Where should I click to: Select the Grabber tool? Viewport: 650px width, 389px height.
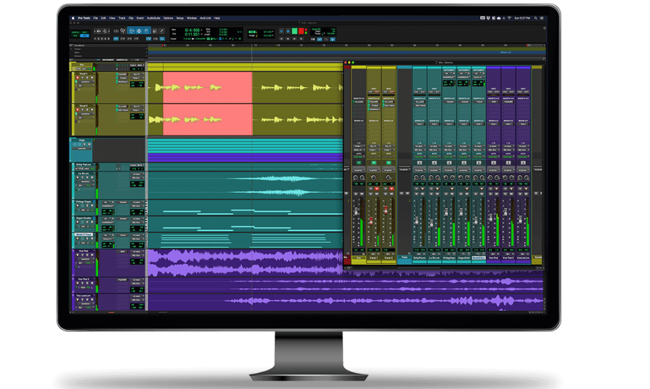(145, 31)
